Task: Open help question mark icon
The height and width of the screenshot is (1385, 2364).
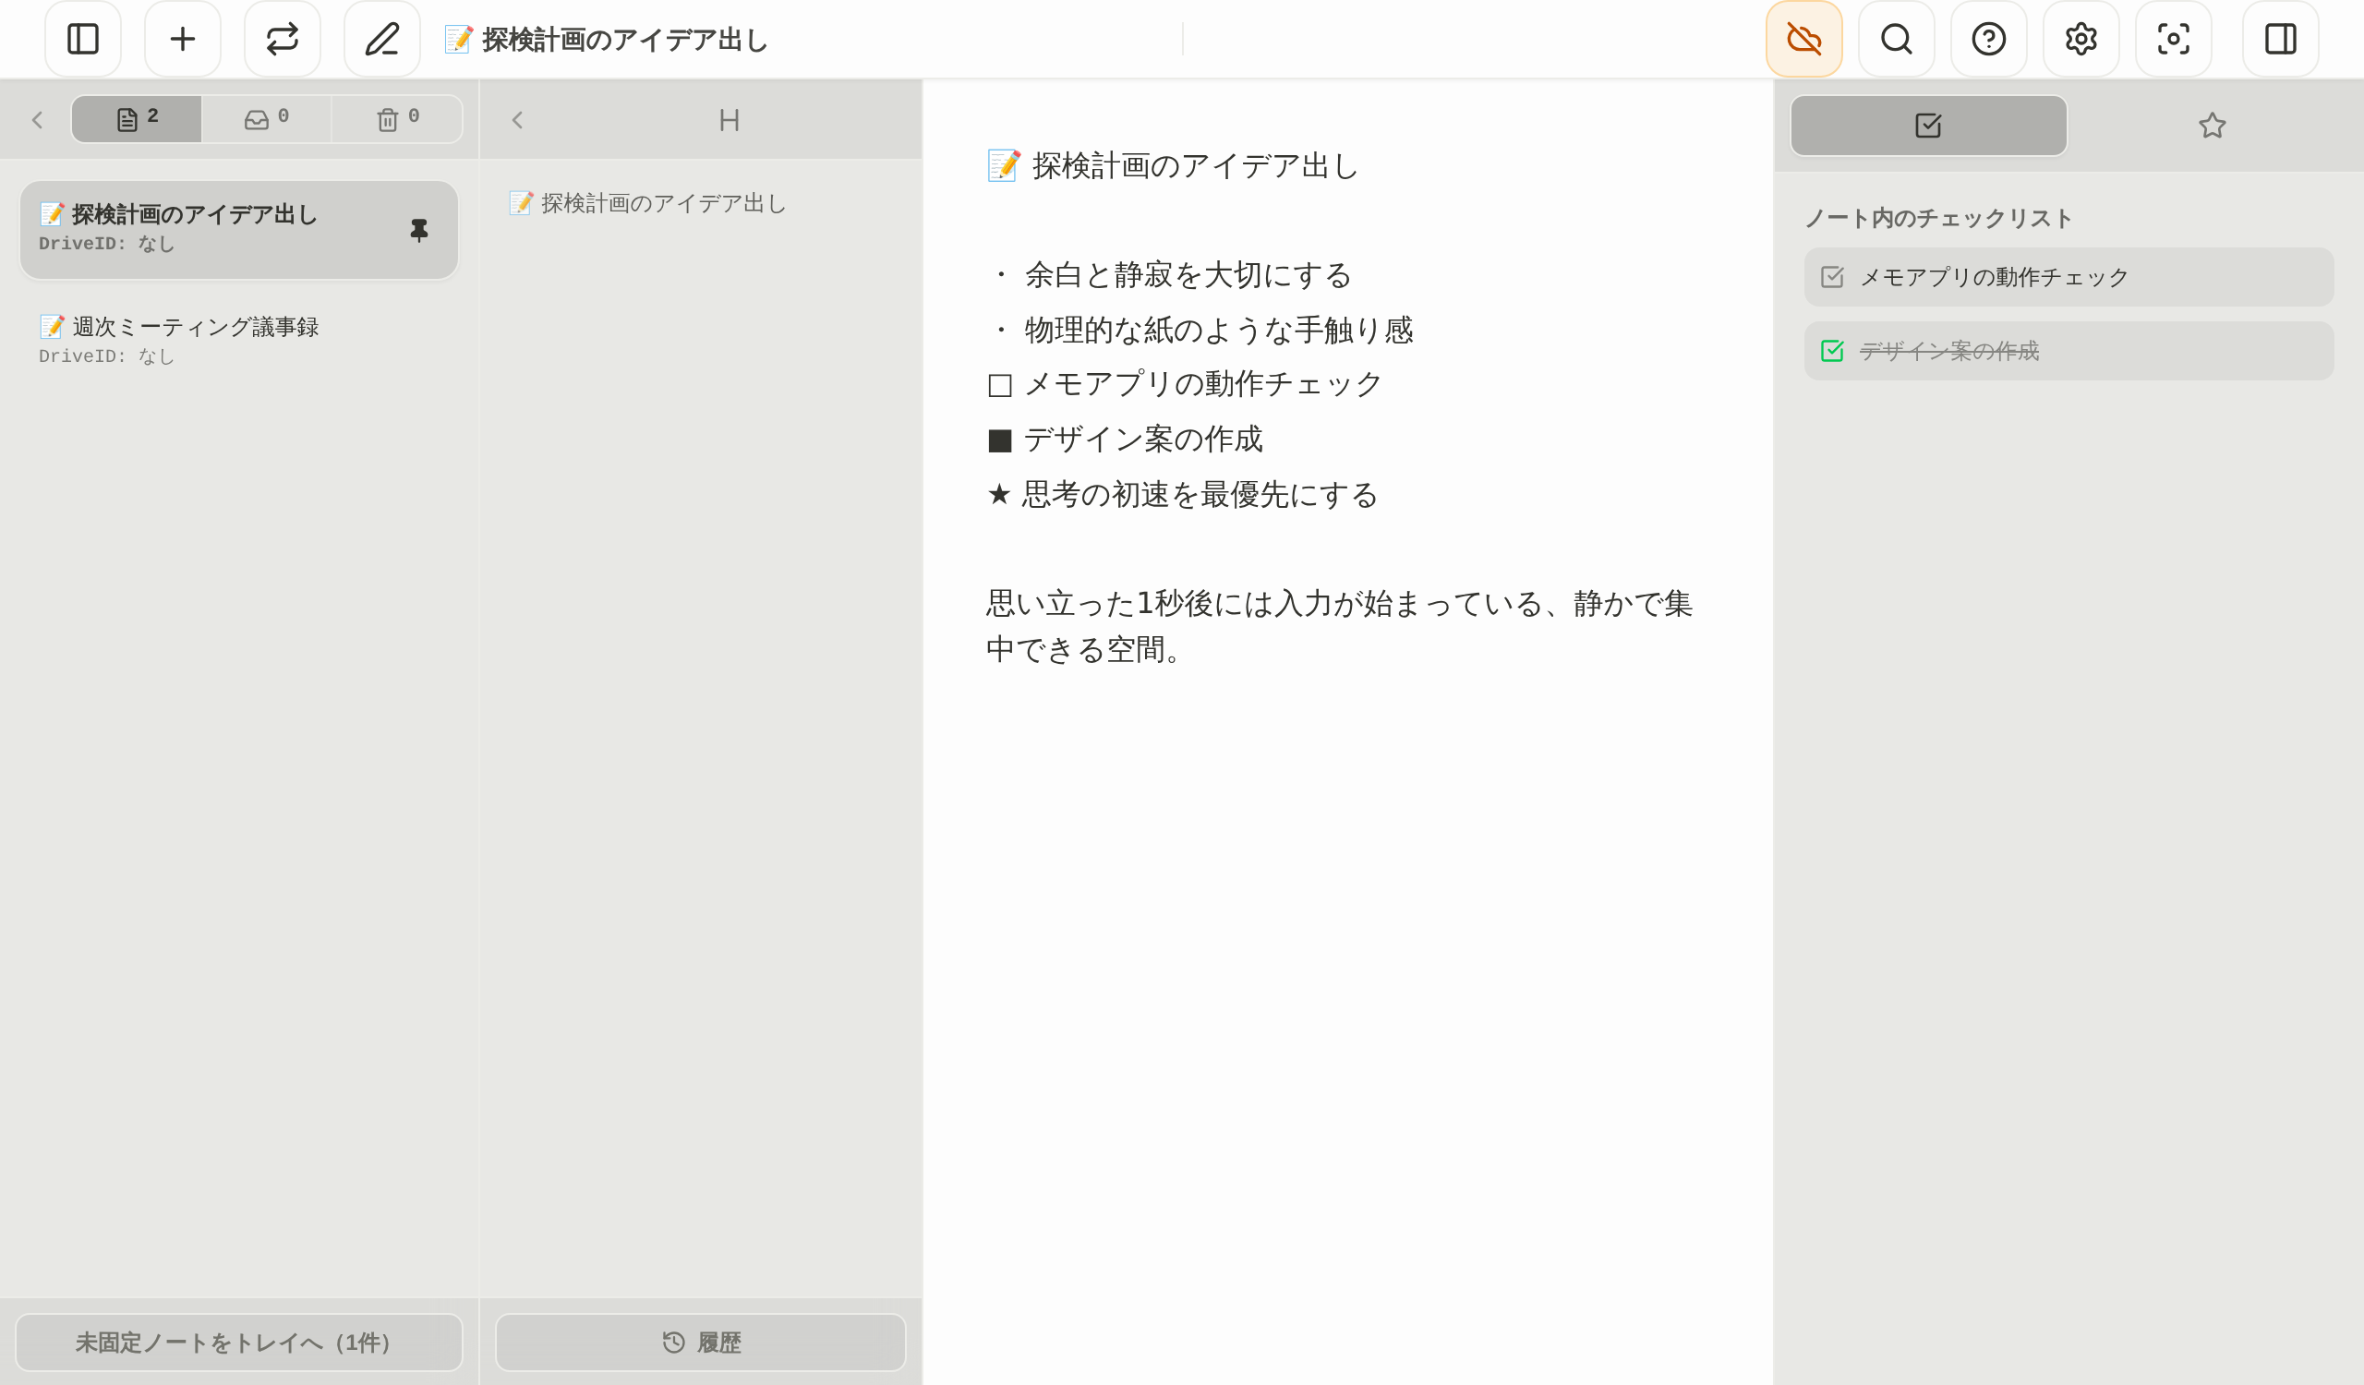Action: (1988, 39)
